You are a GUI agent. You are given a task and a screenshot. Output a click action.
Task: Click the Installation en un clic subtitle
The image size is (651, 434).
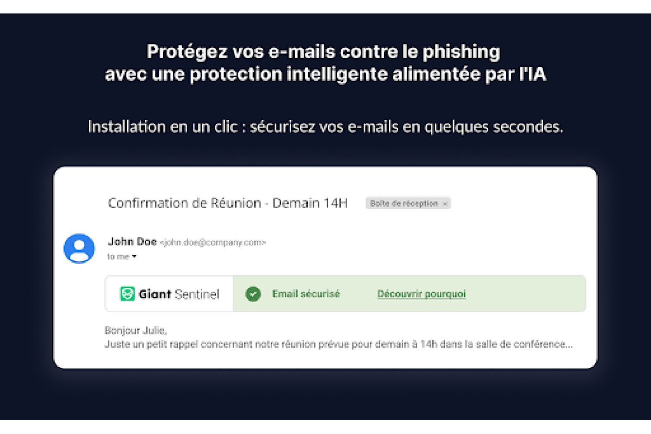point(325,127)
